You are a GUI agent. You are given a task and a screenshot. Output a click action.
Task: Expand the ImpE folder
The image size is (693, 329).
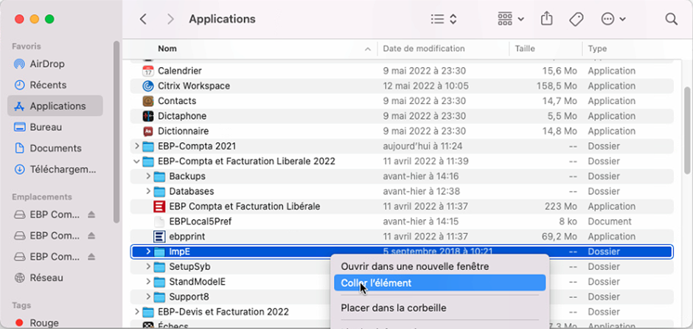pyautogui.click(x=148, y=252)
